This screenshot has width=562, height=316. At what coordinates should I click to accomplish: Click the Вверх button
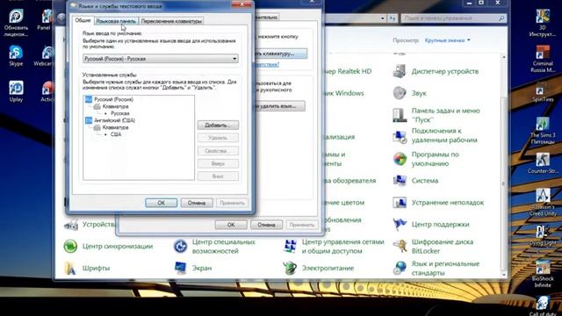pos(218,164)
